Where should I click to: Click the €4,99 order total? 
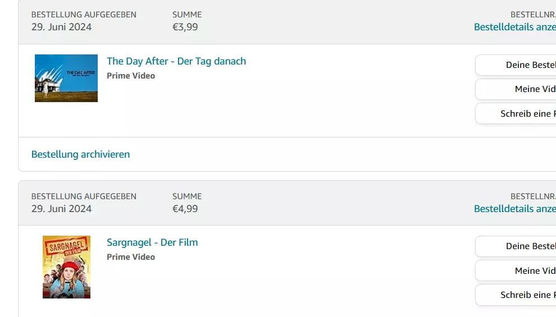point(185,209)
